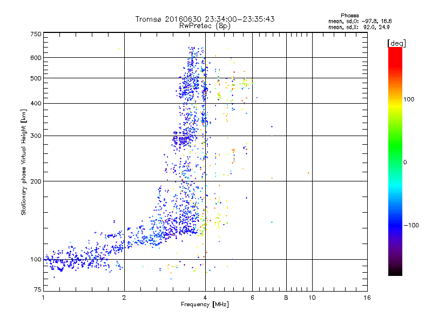Click the "[deg]" colorbar unit label
This screenshot has width=432, height=324.
point(396,43)
